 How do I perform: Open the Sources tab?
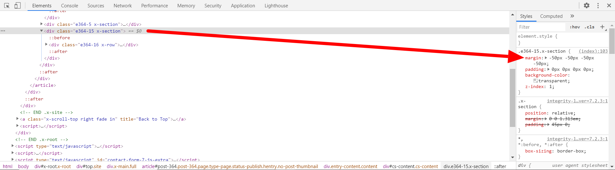(x=96, y=6)
